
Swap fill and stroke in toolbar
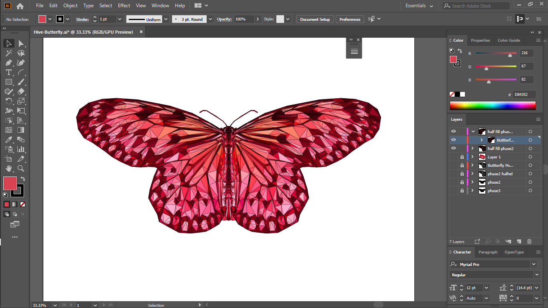point(23,179)
